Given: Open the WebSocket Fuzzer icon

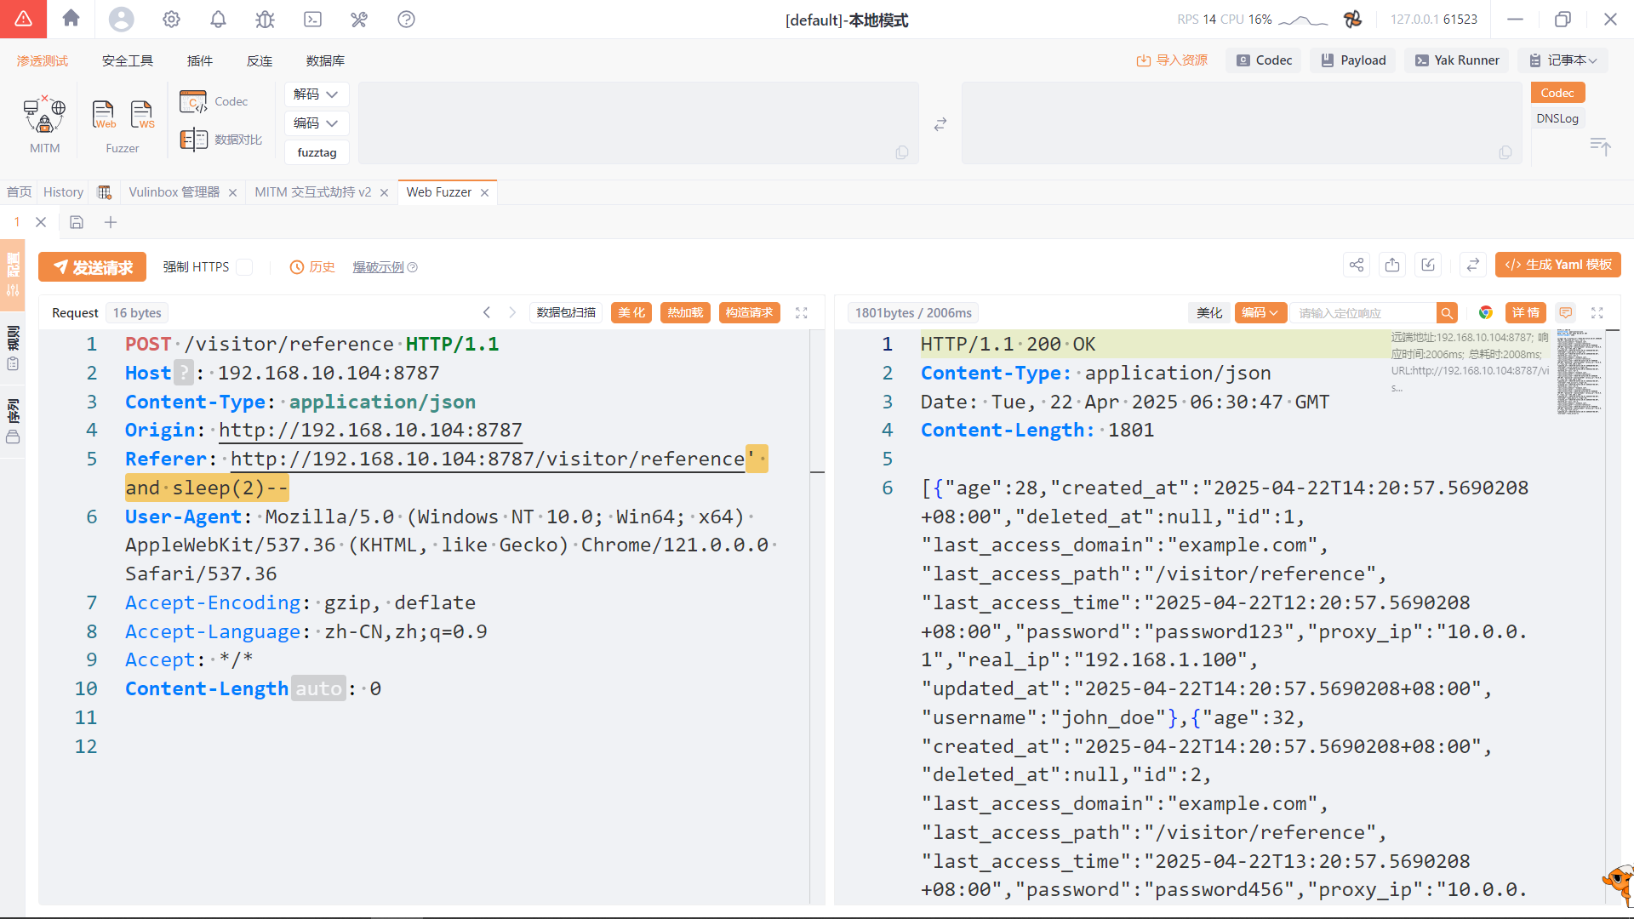Looking at the screenshot, I should pos(142,115).
